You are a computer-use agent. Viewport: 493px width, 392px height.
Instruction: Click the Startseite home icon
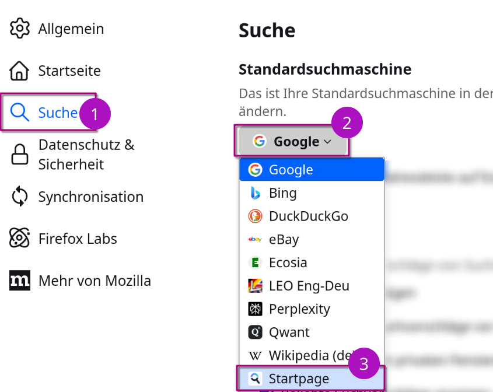click(19, 70)
